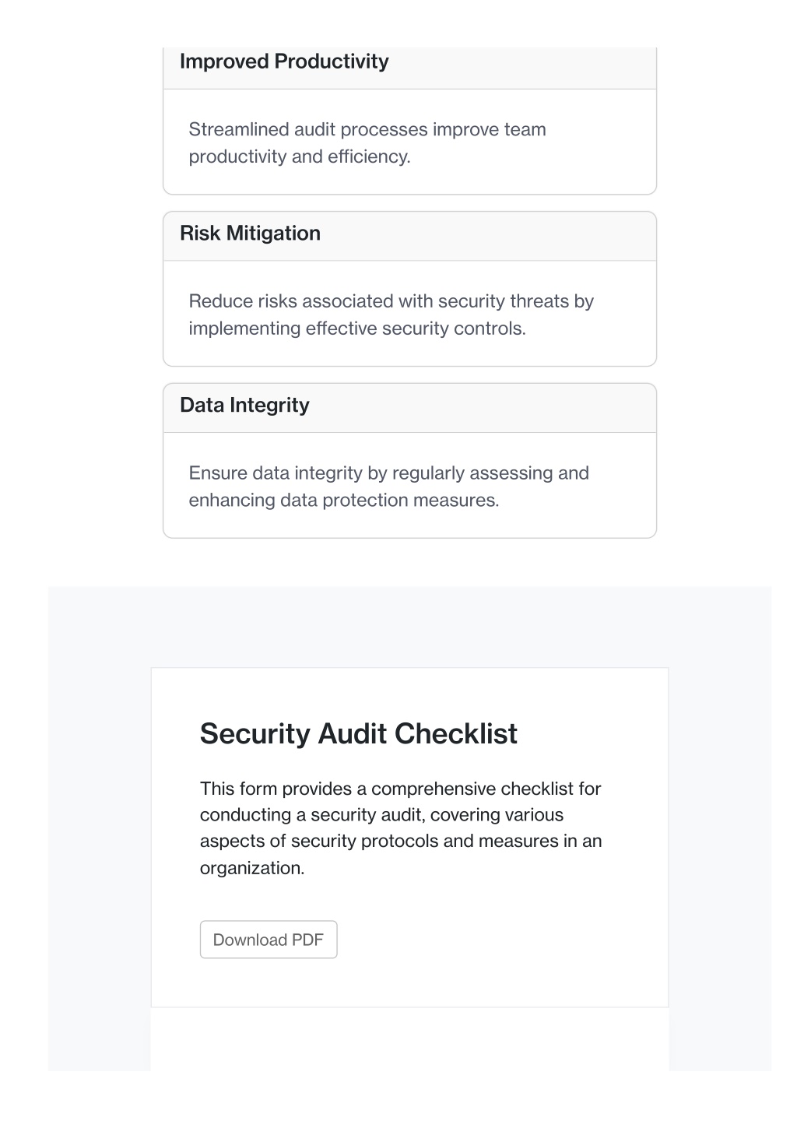
Task: Click the Data Integrity card body
Action: [x=409, y=486]
